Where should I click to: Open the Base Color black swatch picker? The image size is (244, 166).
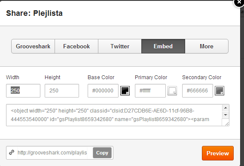click(125, 91)
